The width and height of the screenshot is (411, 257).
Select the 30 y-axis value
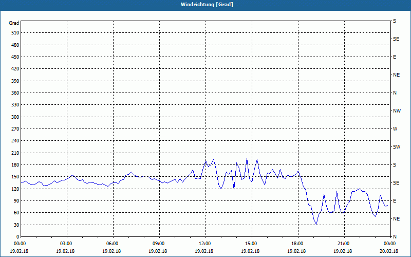click(16, 225)
